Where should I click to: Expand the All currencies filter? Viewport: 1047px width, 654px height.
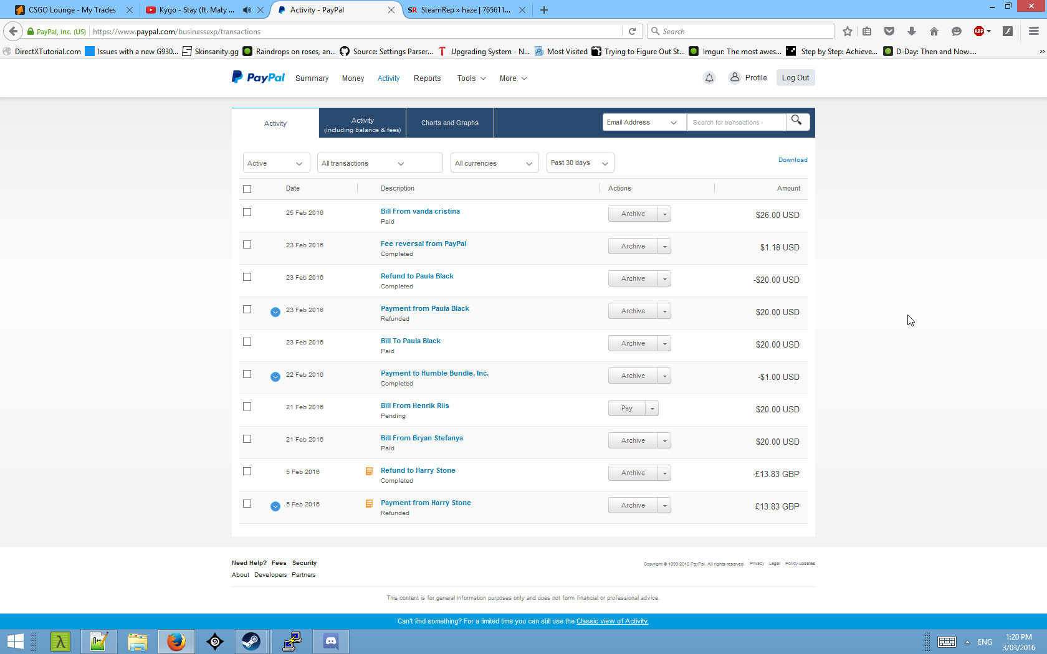(494, 163)
